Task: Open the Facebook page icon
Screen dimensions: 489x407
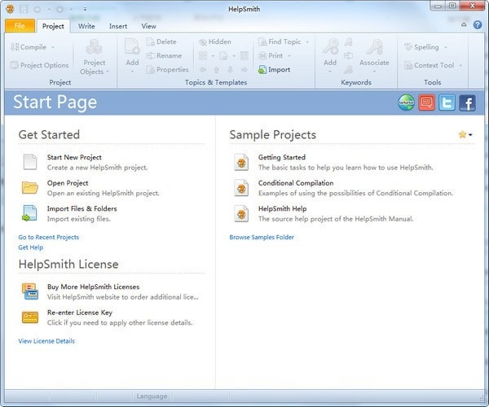Action: pos(467,103)
